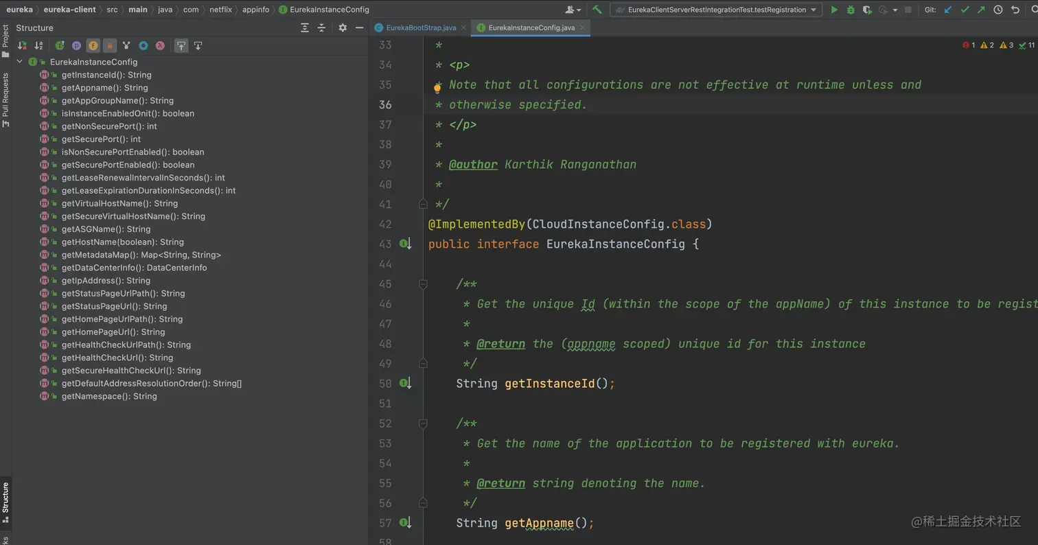
Task: Open Structure panel settings gear
Action: pos(343,27)
